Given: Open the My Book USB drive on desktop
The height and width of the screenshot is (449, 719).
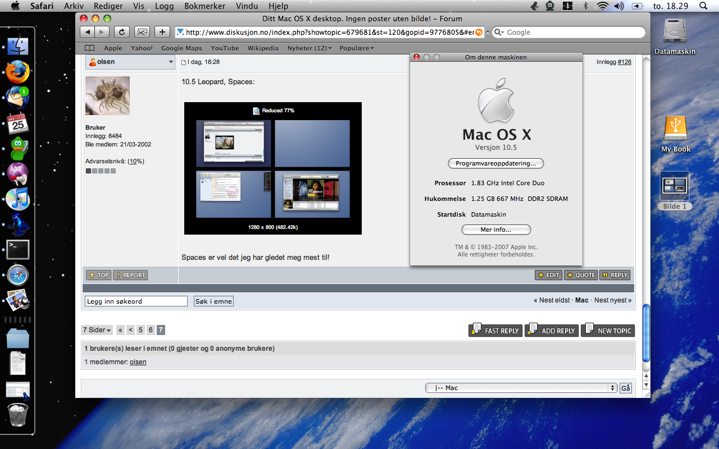Looking at the screenshot, I should [x=675, y=134].
